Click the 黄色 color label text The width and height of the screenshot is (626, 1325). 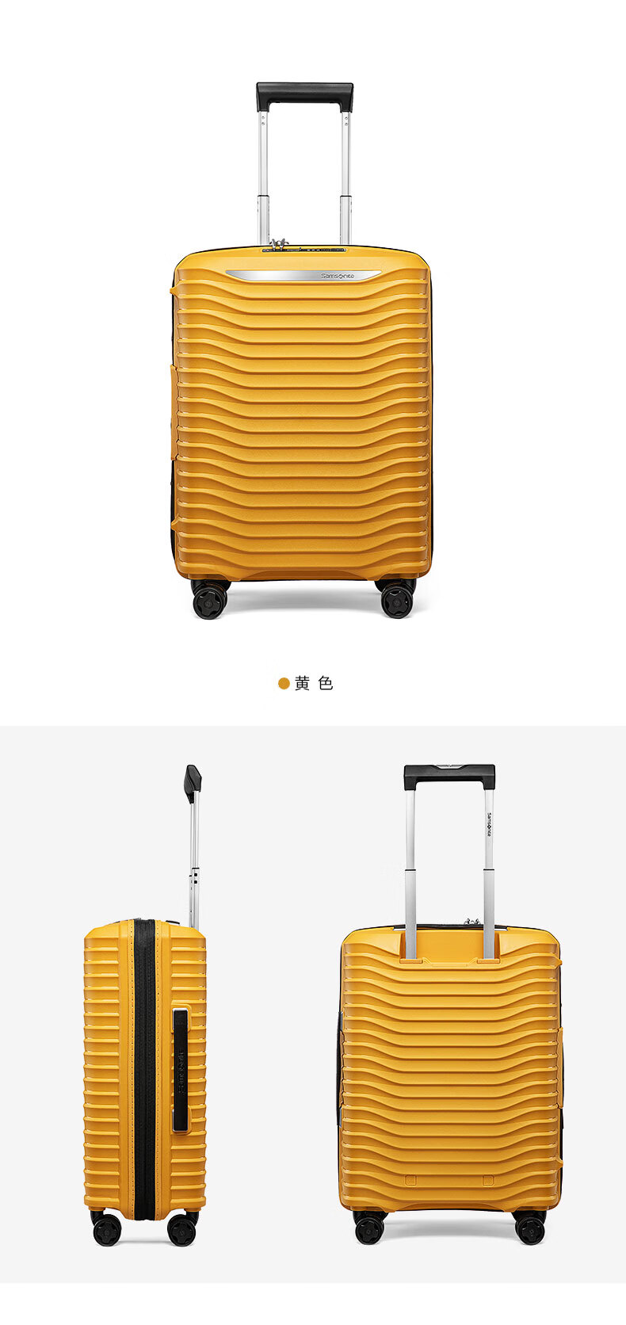click(314, 683)
